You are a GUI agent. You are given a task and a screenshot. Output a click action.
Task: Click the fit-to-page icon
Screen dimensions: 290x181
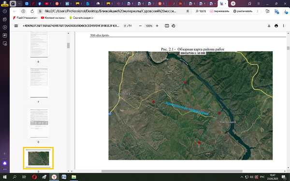point(167,26)
